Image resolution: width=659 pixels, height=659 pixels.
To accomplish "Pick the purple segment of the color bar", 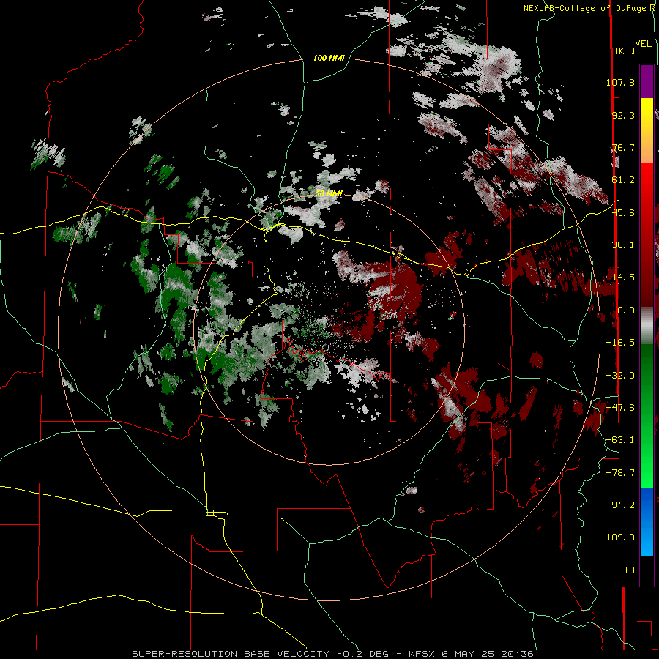I will coord(647,81).
